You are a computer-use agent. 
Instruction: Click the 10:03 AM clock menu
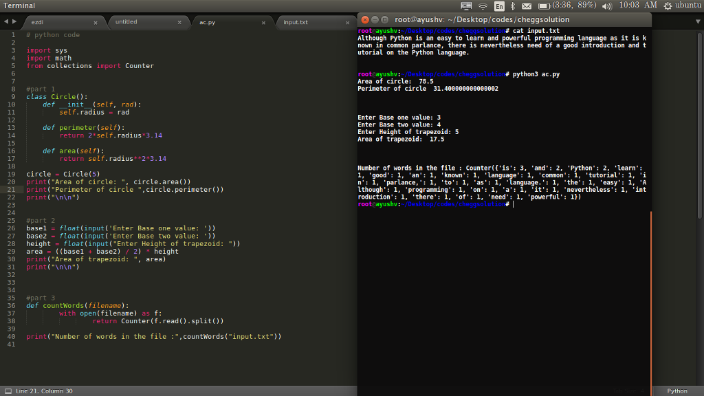coord(637,5)
